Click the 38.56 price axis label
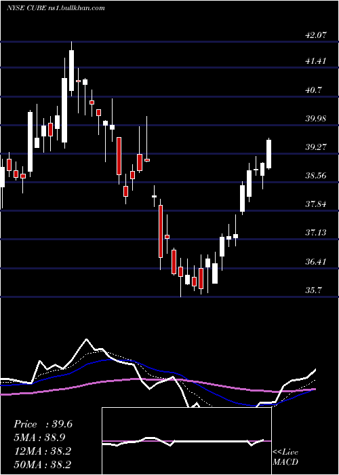The width and height of the screenshot is (339, 475). (316, 176)
